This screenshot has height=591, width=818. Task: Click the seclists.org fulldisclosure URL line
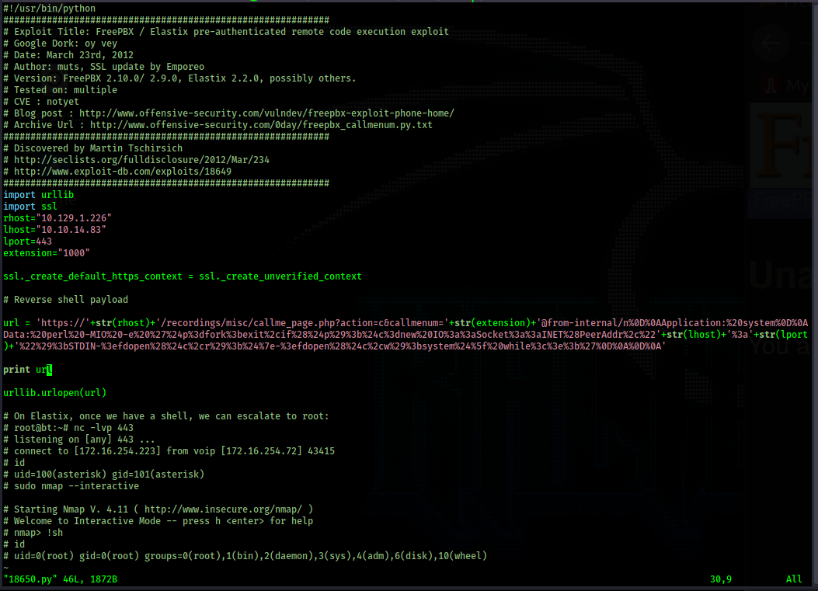click(x=136, y=160)
